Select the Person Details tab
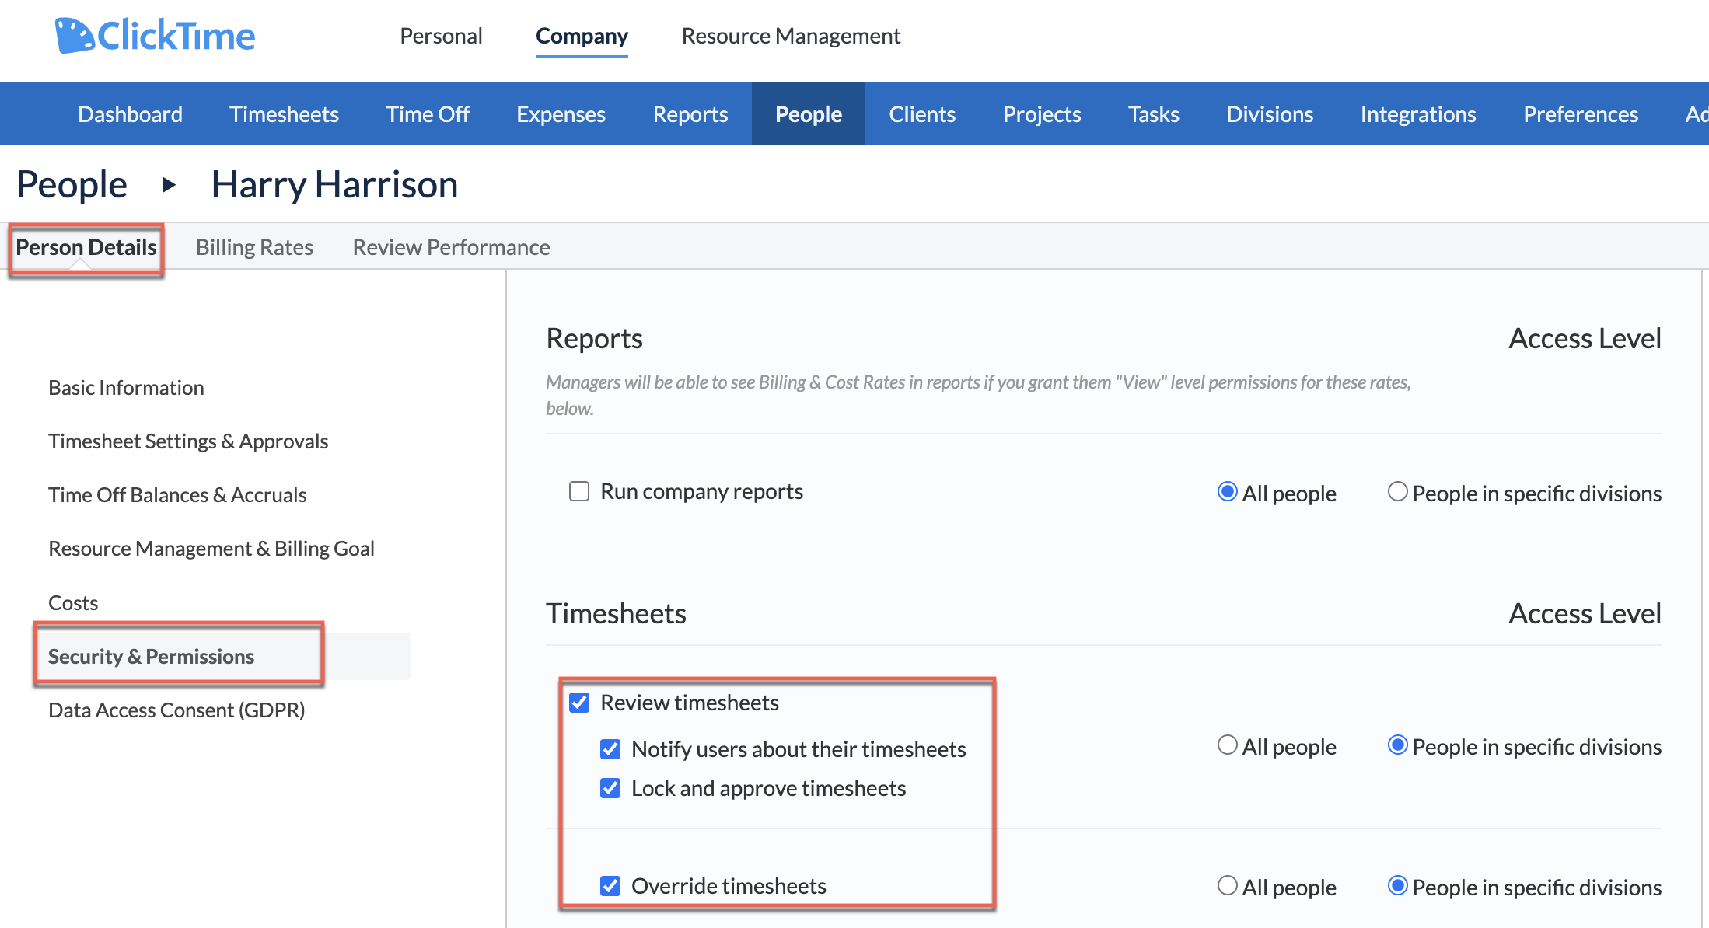 tap(86, 247)
